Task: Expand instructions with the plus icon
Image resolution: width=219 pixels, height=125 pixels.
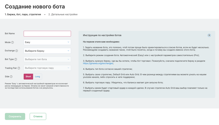Action: (x=209, y=35)
